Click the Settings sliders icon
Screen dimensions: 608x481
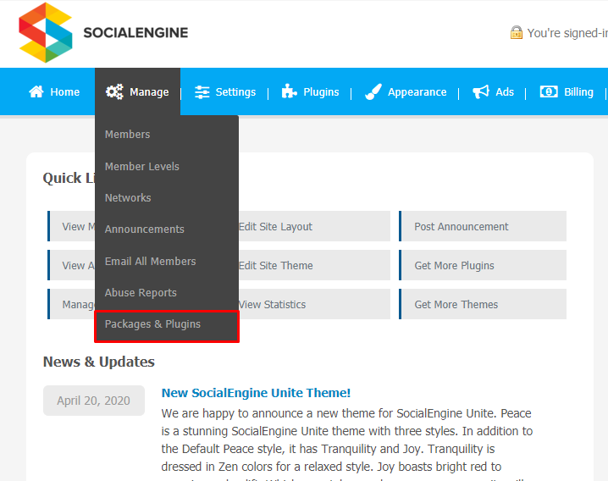(202, 92)
